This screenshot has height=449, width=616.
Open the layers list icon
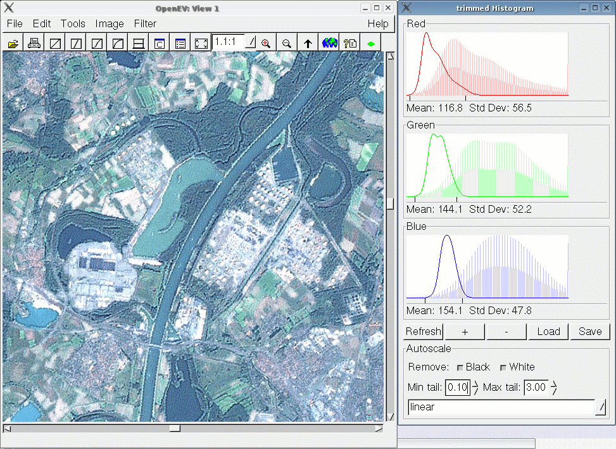tap(180, 44)
